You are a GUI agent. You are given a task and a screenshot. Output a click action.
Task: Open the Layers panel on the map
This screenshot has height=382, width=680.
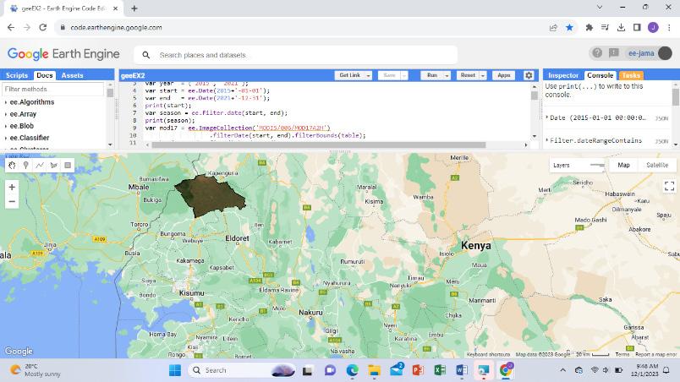click(x=562, y=165)
